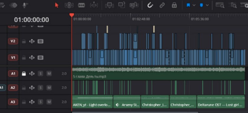Select the Deltarune OST Lost girl clip
The image size is (248, 113).
click(x=221, y=102)
